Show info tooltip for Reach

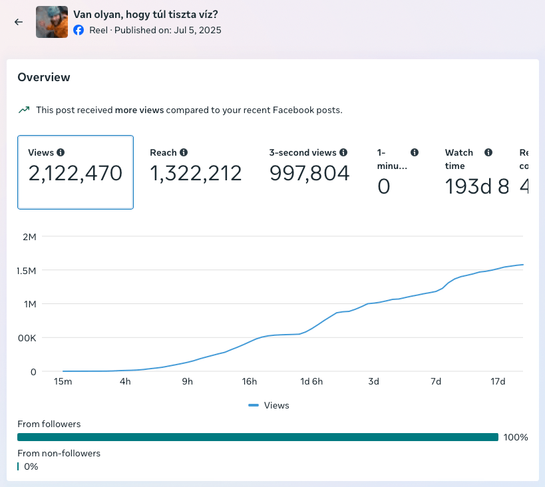(184, 152)
